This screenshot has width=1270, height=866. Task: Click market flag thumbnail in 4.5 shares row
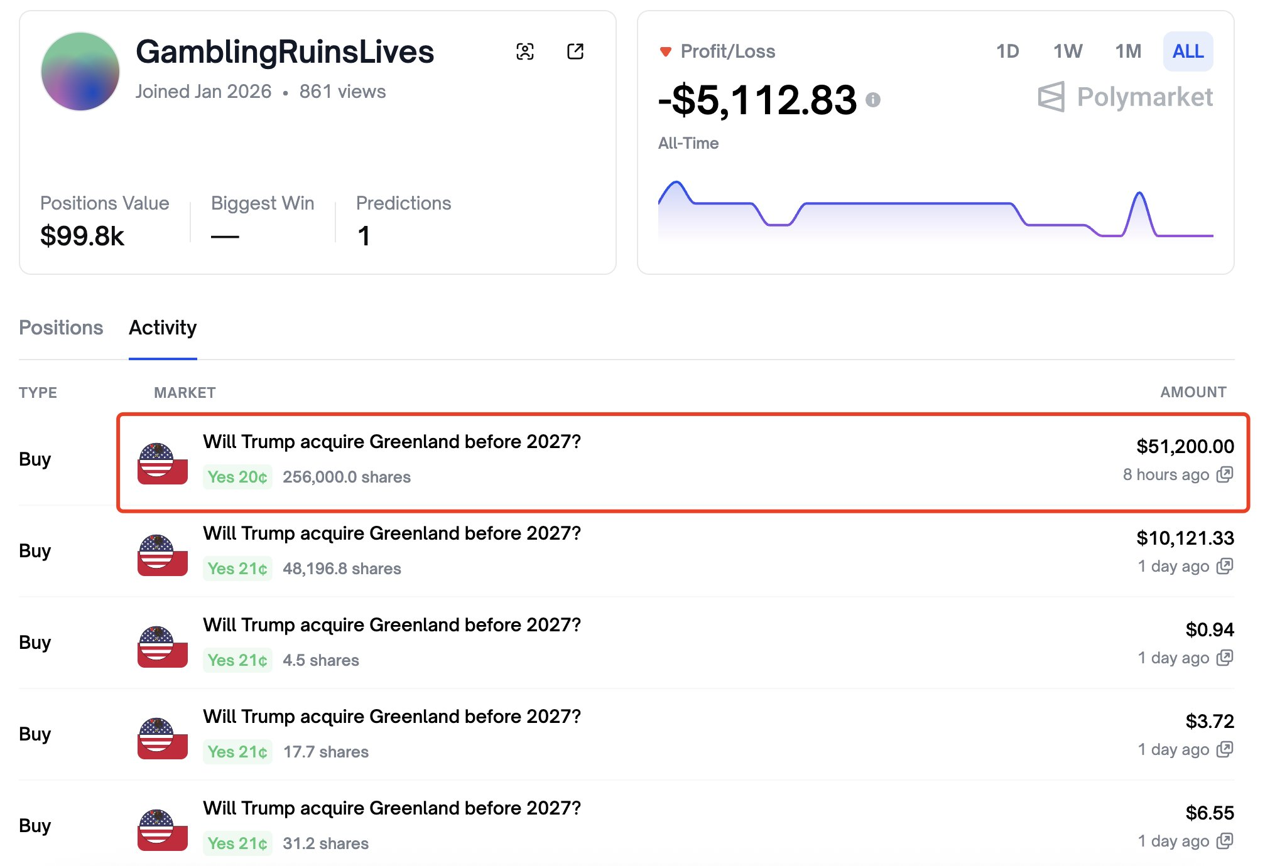pyautogui.click(x=162, y=646)
